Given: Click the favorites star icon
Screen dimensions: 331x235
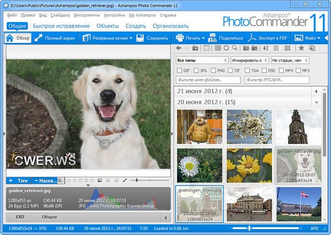Looking at the screenshot, I should pyautogui.click(x=301, y=49).
